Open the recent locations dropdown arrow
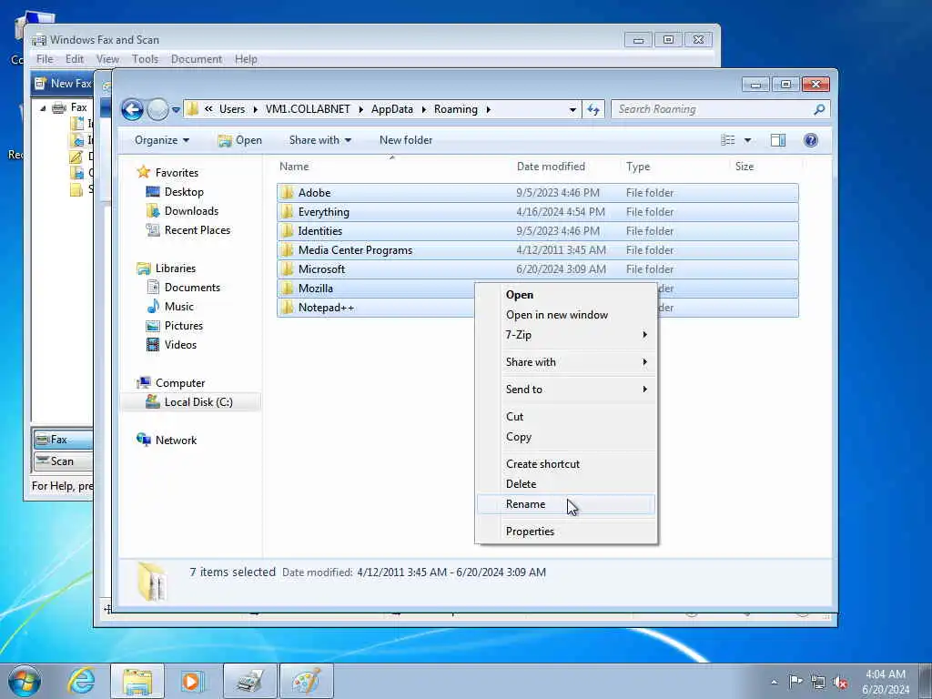 pyautogui.click(x=176, y=110)
